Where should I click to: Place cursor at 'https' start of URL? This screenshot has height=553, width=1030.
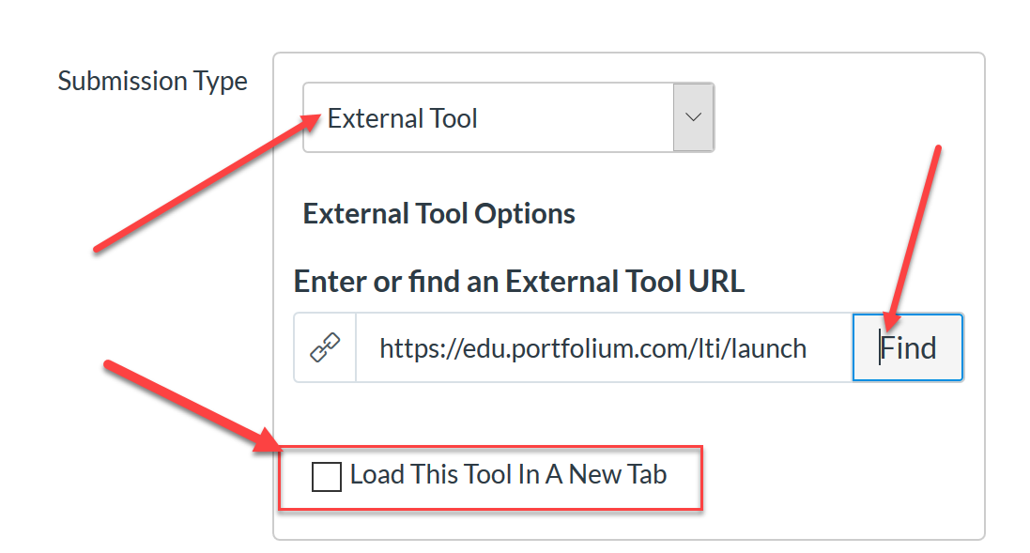click(x=380, y=348)
